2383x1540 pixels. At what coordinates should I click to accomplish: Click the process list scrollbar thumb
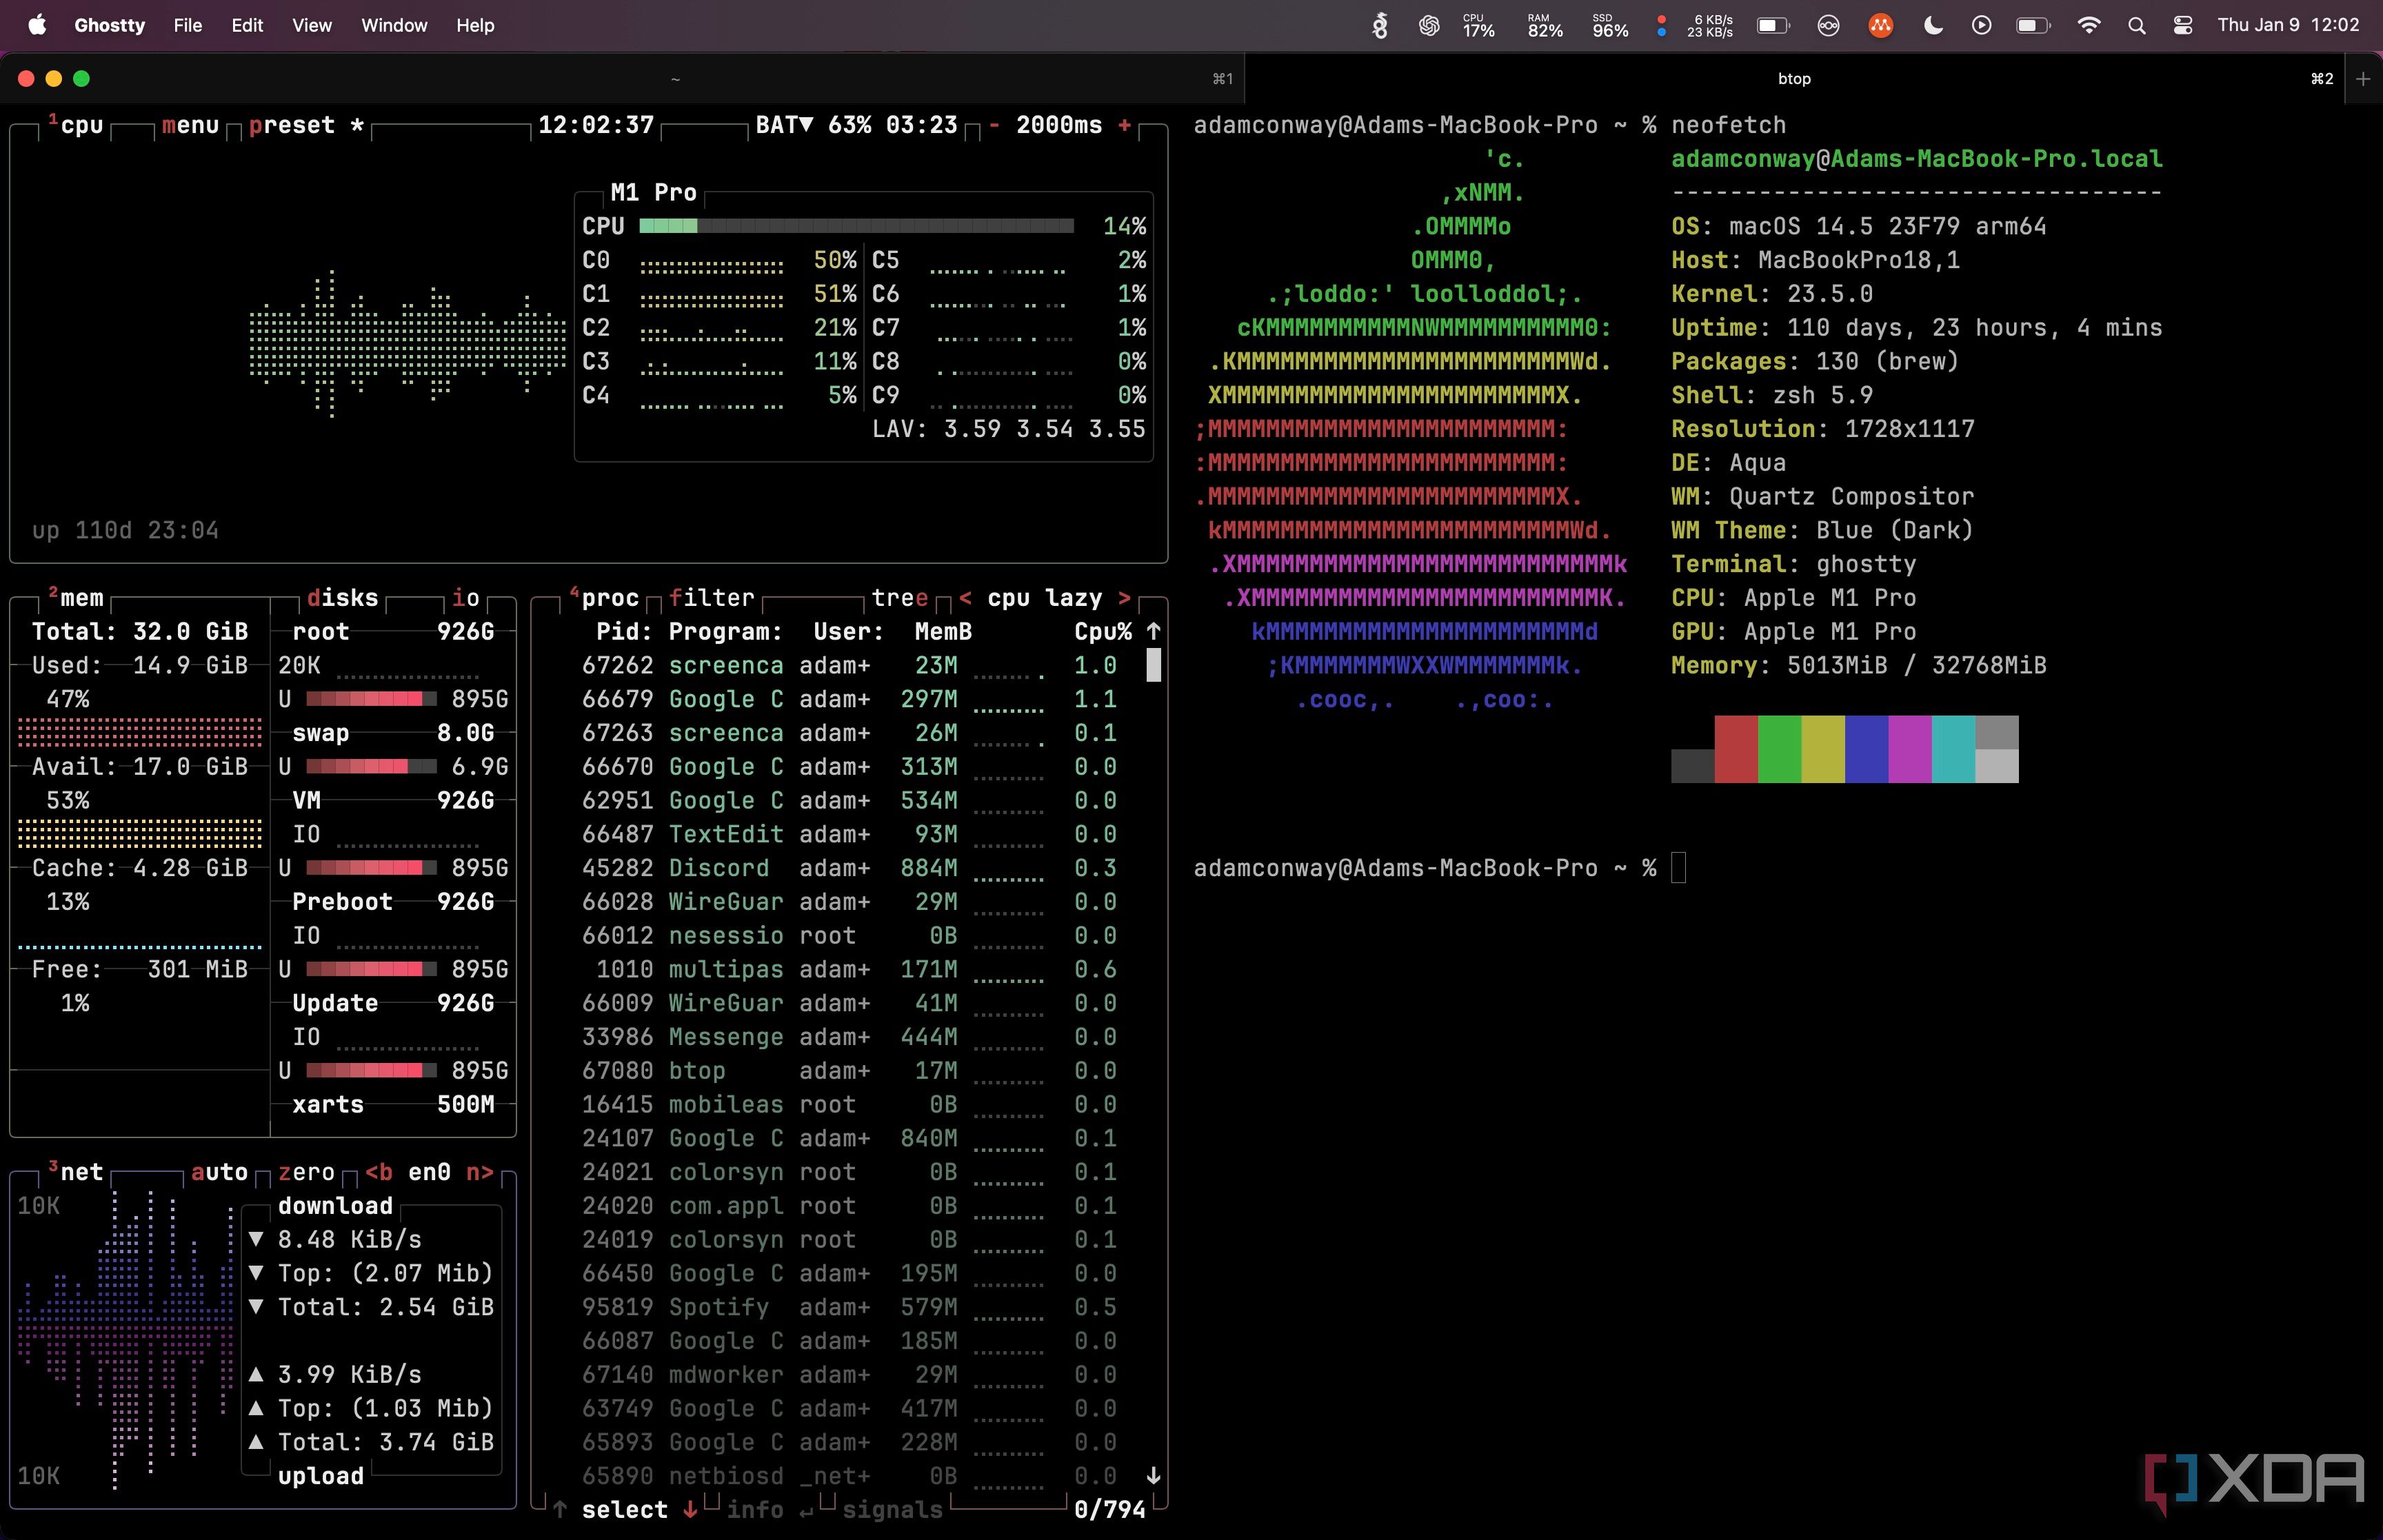pyautogui.click(x=1153, y=665)
